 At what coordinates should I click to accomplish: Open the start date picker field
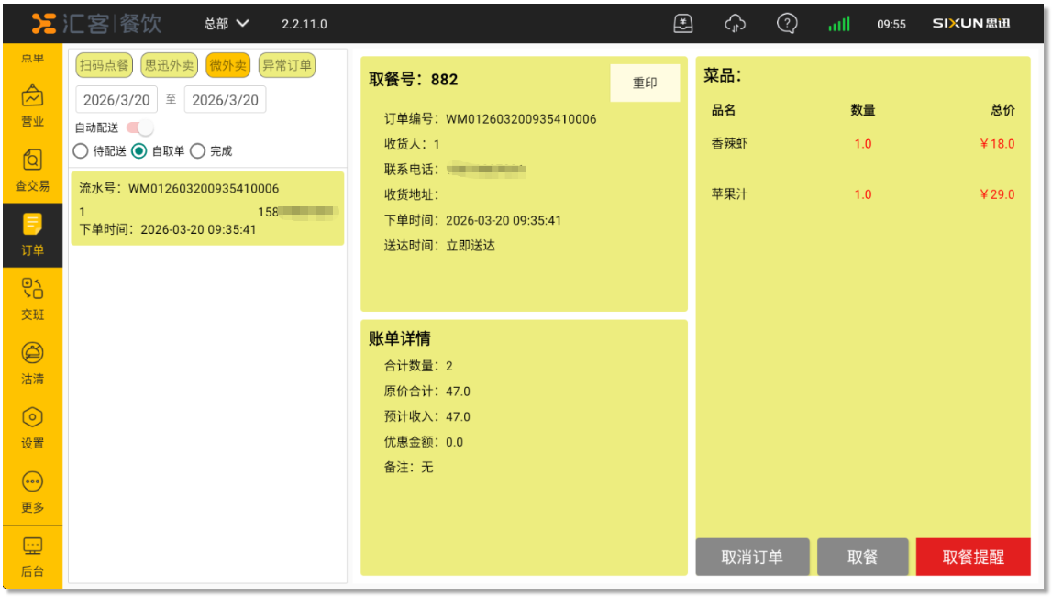click(116, 100)
